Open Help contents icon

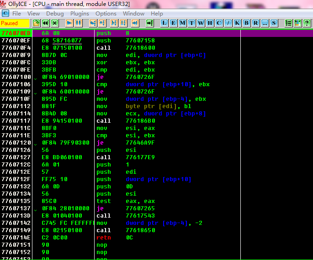click(x=307, y=23)
